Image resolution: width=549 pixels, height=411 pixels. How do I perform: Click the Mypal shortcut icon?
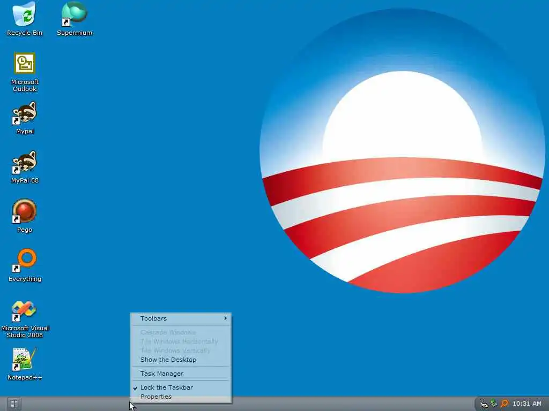point(25,118)
